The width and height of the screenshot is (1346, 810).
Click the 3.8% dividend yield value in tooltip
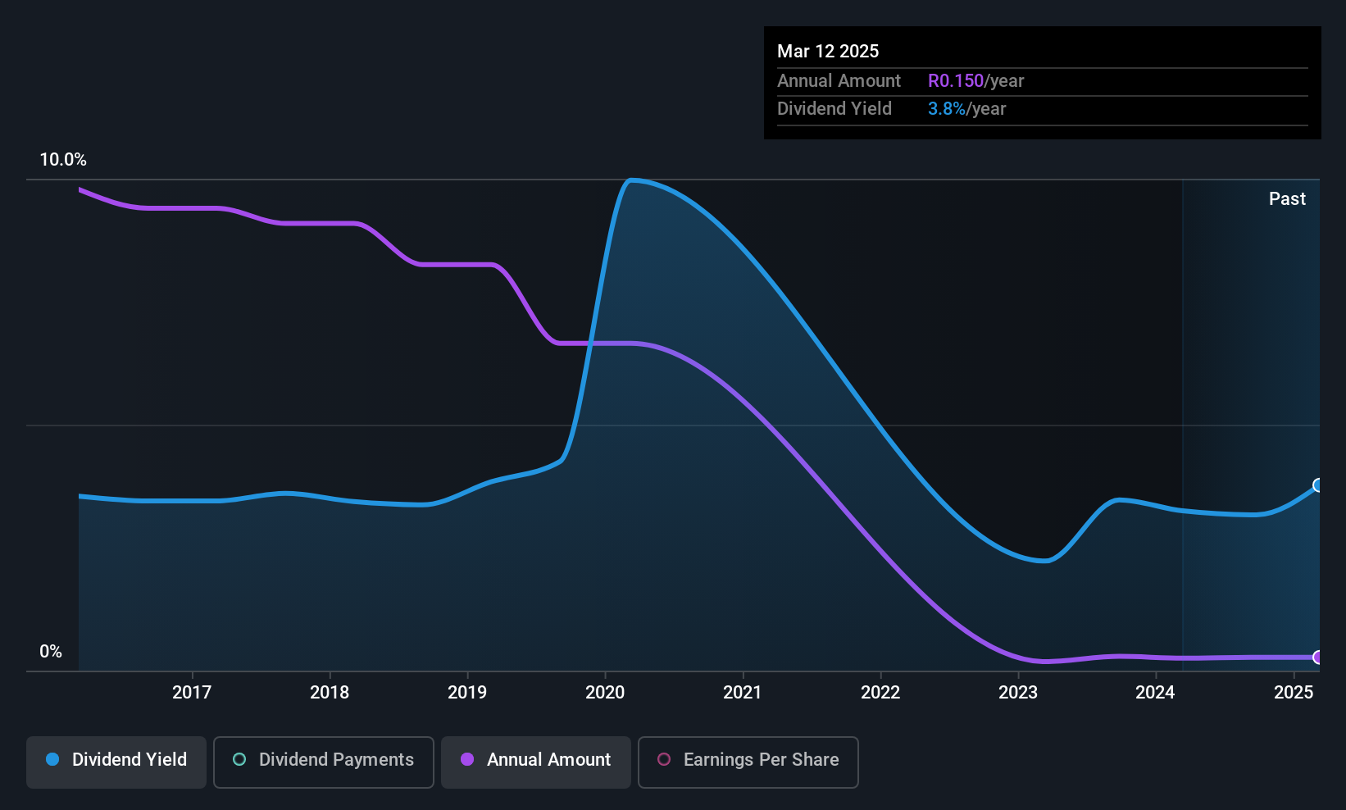(x=947, y=109)
